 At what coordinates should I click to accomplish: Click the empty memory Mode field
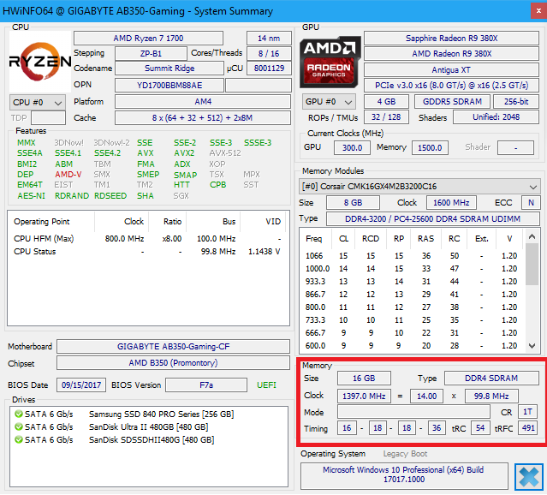[x=413, y=413]
